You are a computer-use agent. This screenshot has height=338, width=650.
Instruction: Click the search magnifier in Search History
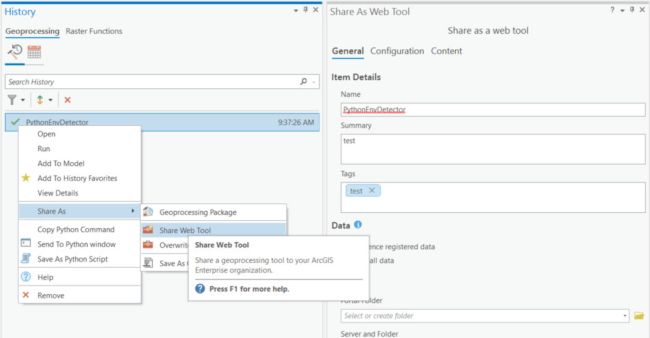tap(303, 81)
